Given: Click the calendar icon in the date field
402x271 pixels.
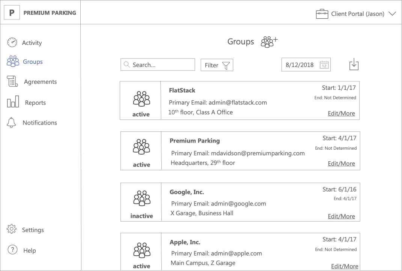Looking at the screenshot, I should pyautogui.click(x=324, y=64).
